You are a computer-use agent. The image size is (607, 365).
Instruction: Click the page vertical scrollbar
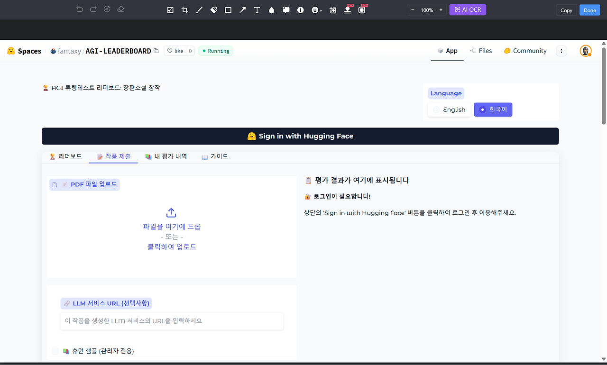[604, 85]
